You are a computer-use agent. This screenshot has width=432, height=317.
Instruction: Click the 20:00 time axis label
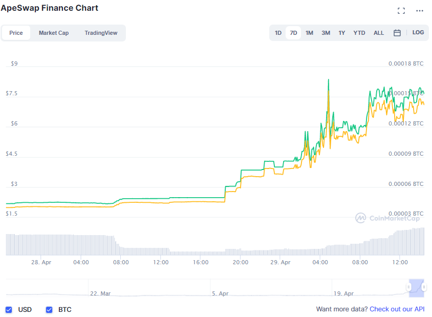(x=240, y=262)
